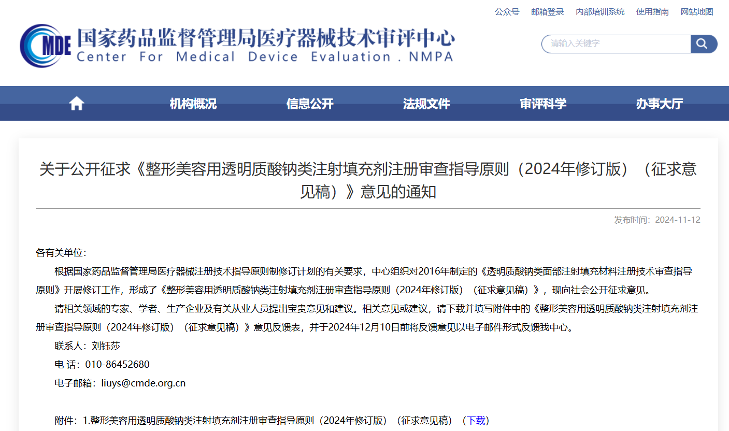
Task: Click the liuys@cmde.org.cn email address
Action: (x=143, y=383)
